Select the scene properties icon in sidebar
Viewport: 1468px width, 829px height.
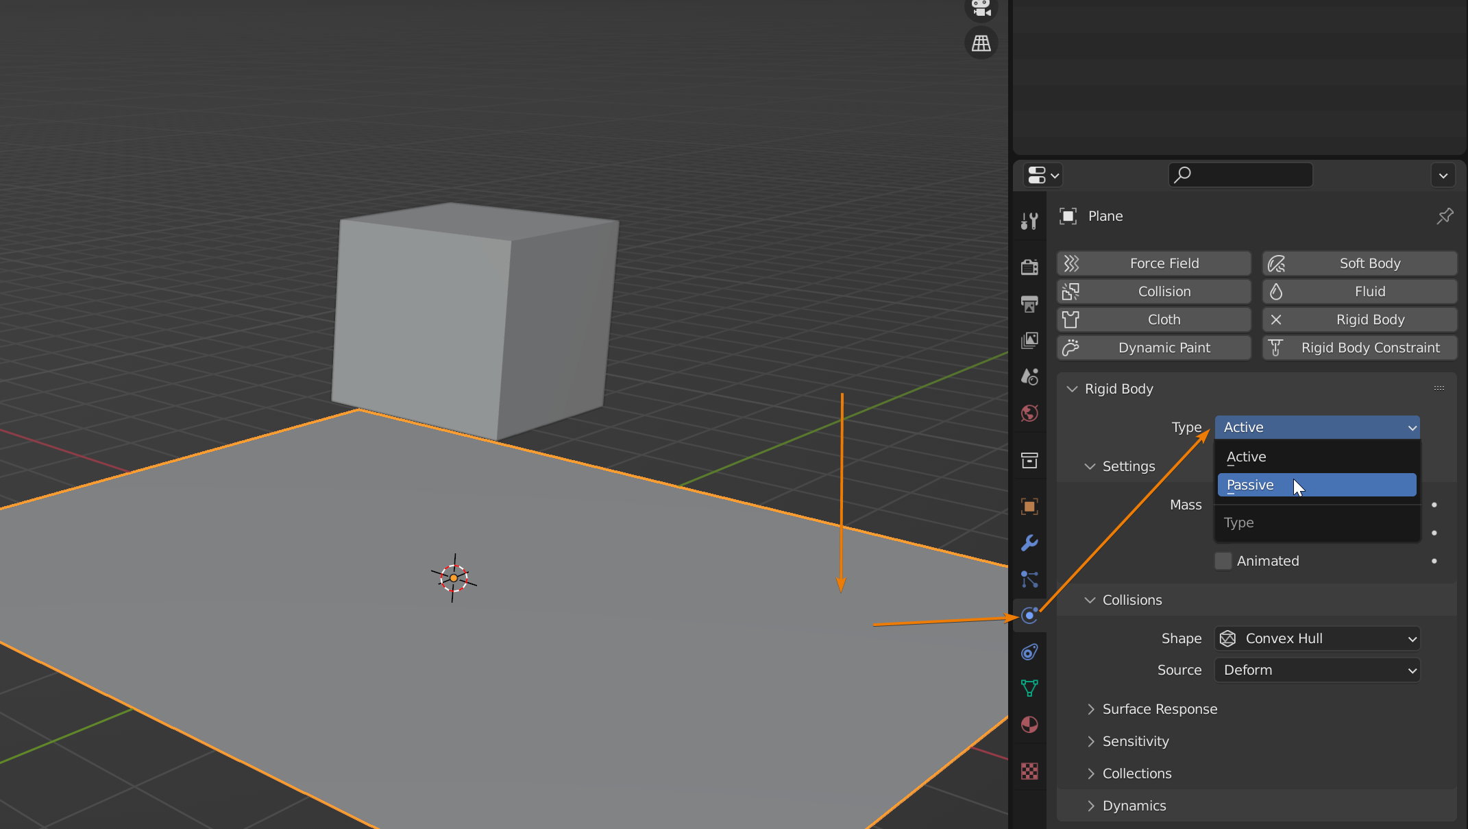coord(1031,376)
